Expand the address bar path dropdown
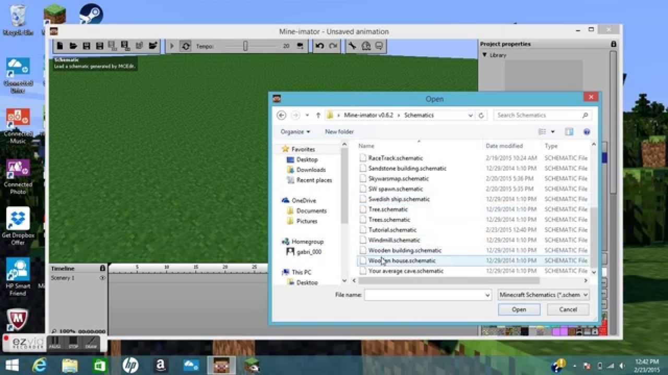Screen dimensions: 668x375 pos(470,115)
